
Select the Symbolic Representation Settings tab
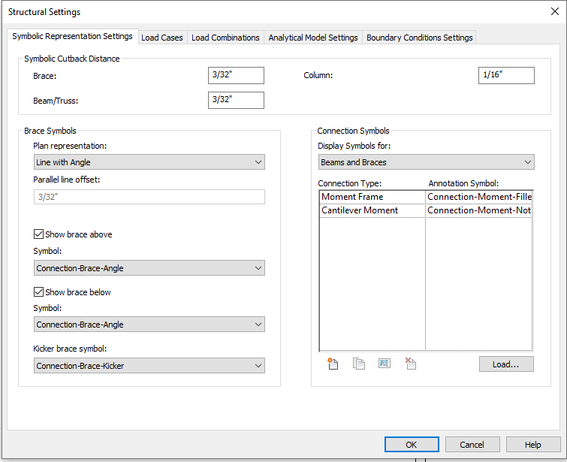tap(72, 36)
